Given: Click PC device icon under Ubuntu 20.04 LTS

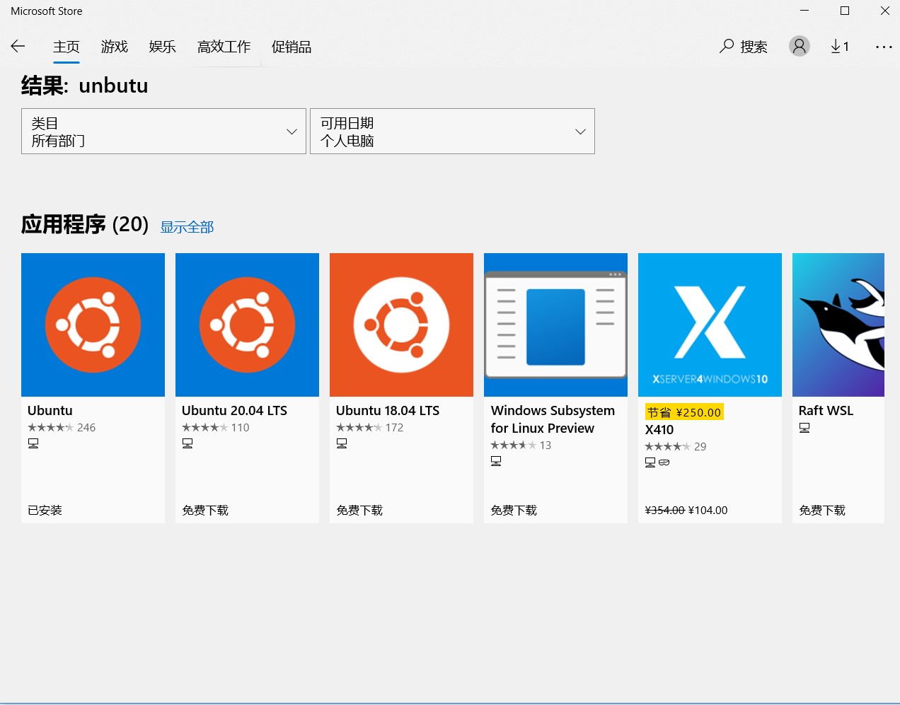Looking at the screenshot, I should 187,443.
